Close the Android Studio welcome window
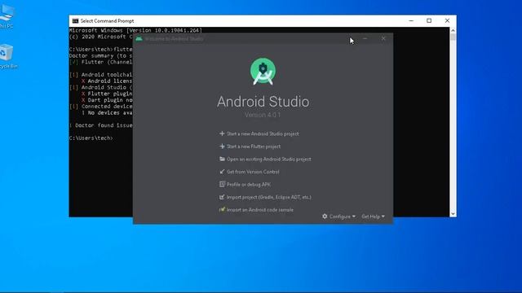 pyautogui.click(x=383, y=38)
